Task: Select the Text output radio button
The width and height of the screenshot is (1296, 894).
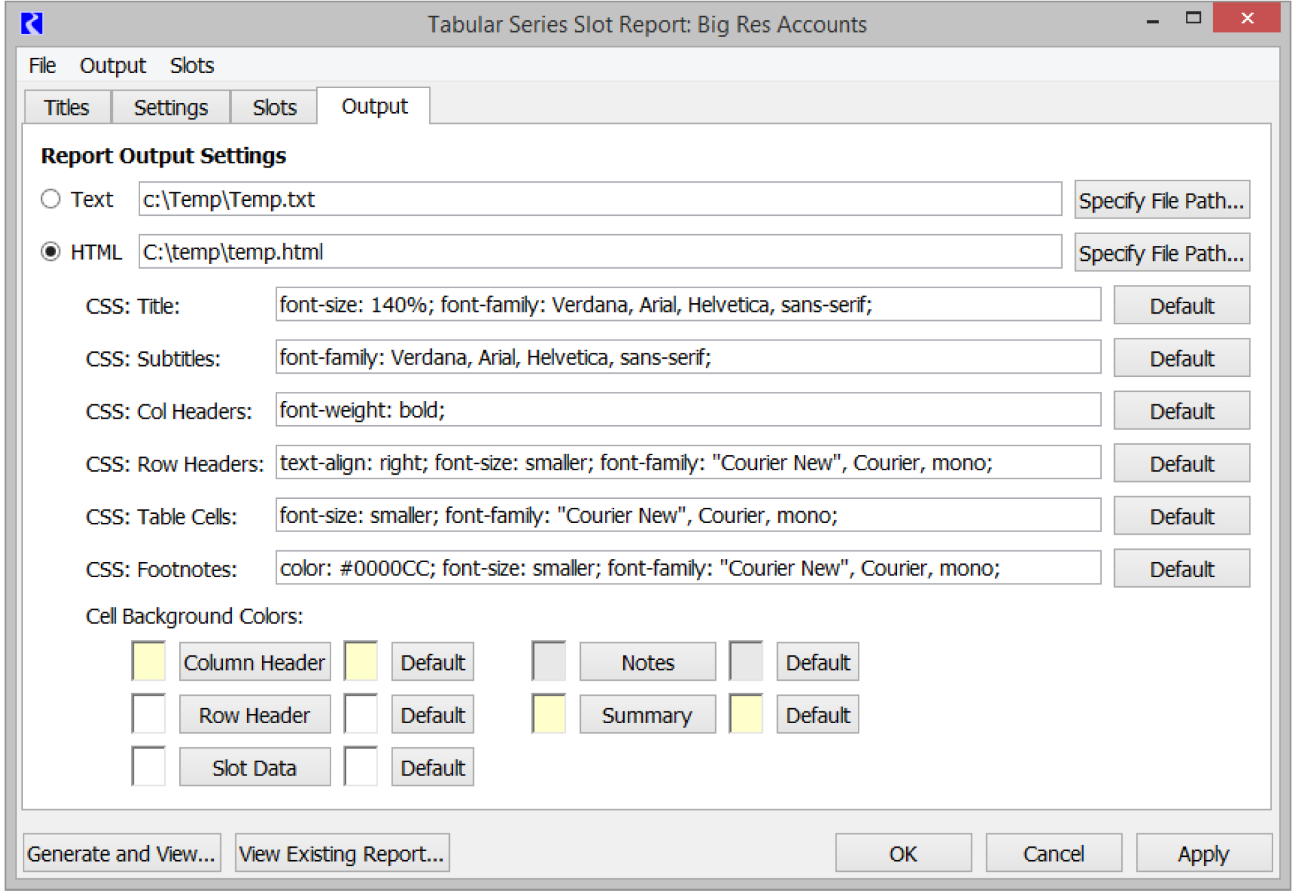Action: click(51, 199)
